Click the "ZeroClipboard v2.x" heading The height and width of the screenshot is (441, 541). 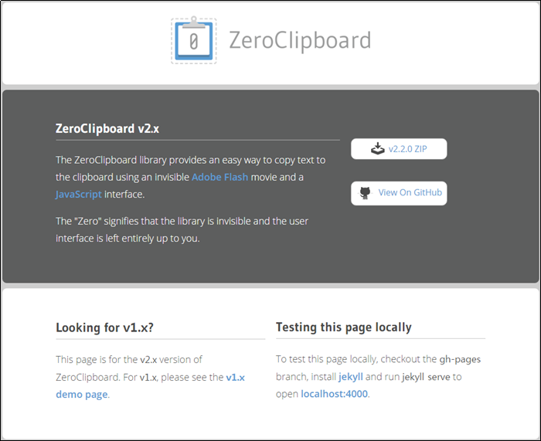point(107,128)
